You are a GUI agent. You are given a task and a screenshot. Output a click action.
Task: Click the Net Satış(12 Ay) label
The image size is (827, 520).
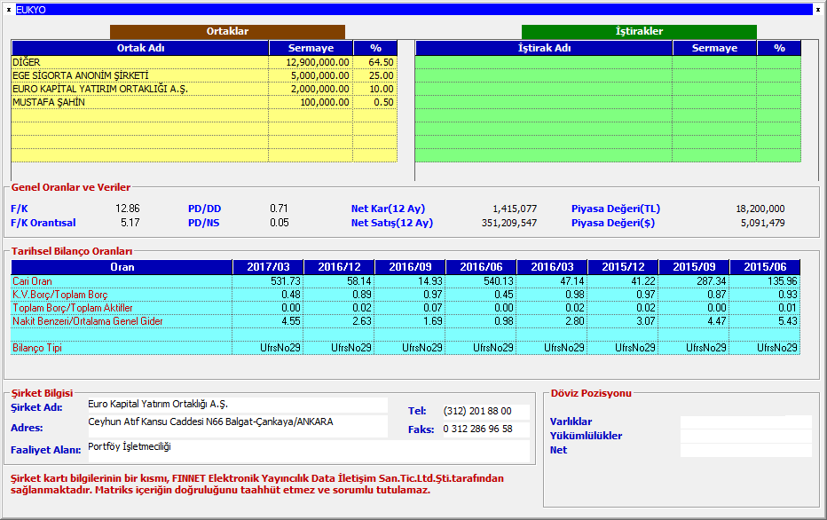pos(392,223)
